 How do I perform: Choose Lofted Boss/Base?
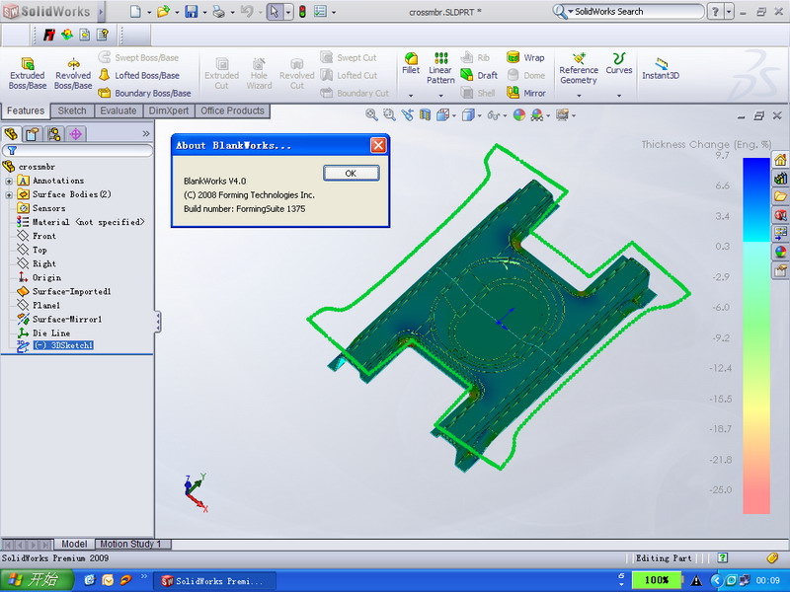pos(139,76)
